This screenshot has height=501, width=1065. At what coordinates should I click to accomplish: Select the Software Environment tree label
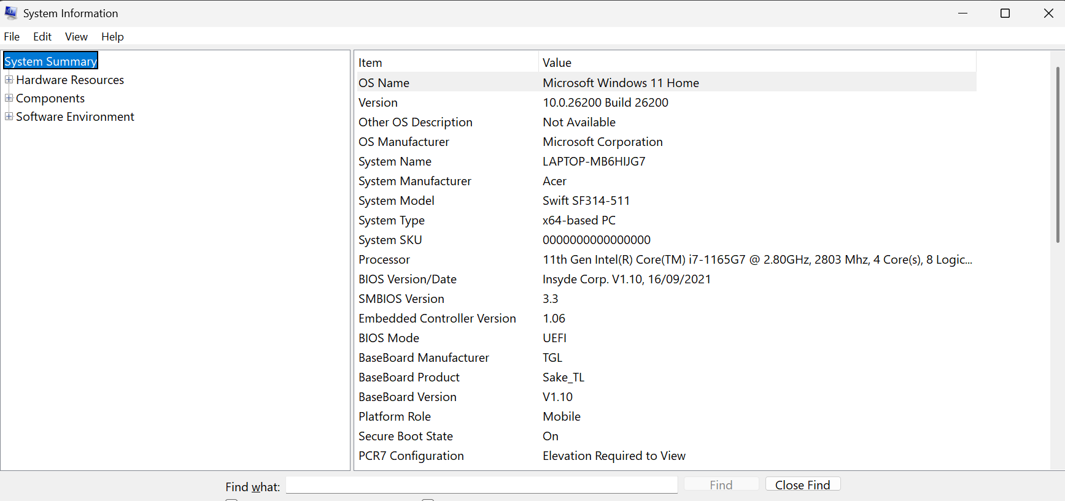[x=75, y=117]
